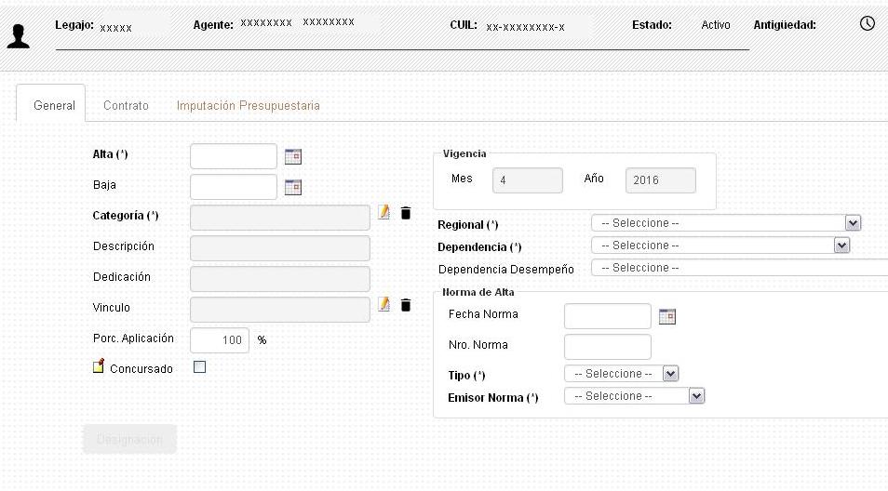Expand the Regional dropdown
This screenshot has width=888, height=491.
pyautogui.click(x=852, y=223)
